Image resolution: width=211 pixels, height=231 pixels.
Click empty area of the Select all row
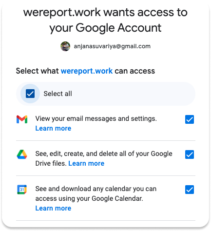pos(133,94)
